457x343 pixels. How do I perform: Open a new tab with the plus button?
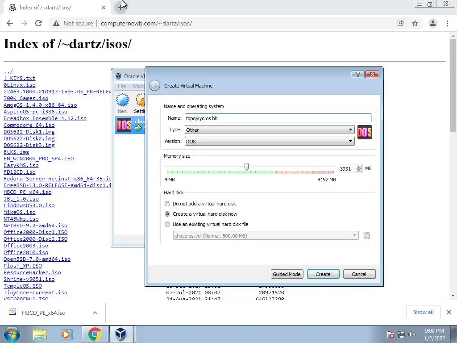(x=120, y=8)
